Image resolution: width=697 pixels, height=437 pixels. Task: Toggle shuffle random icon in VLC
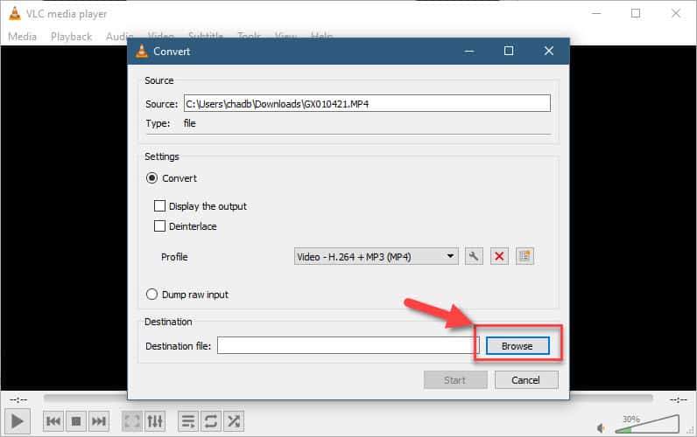click(x=234, y=421)
